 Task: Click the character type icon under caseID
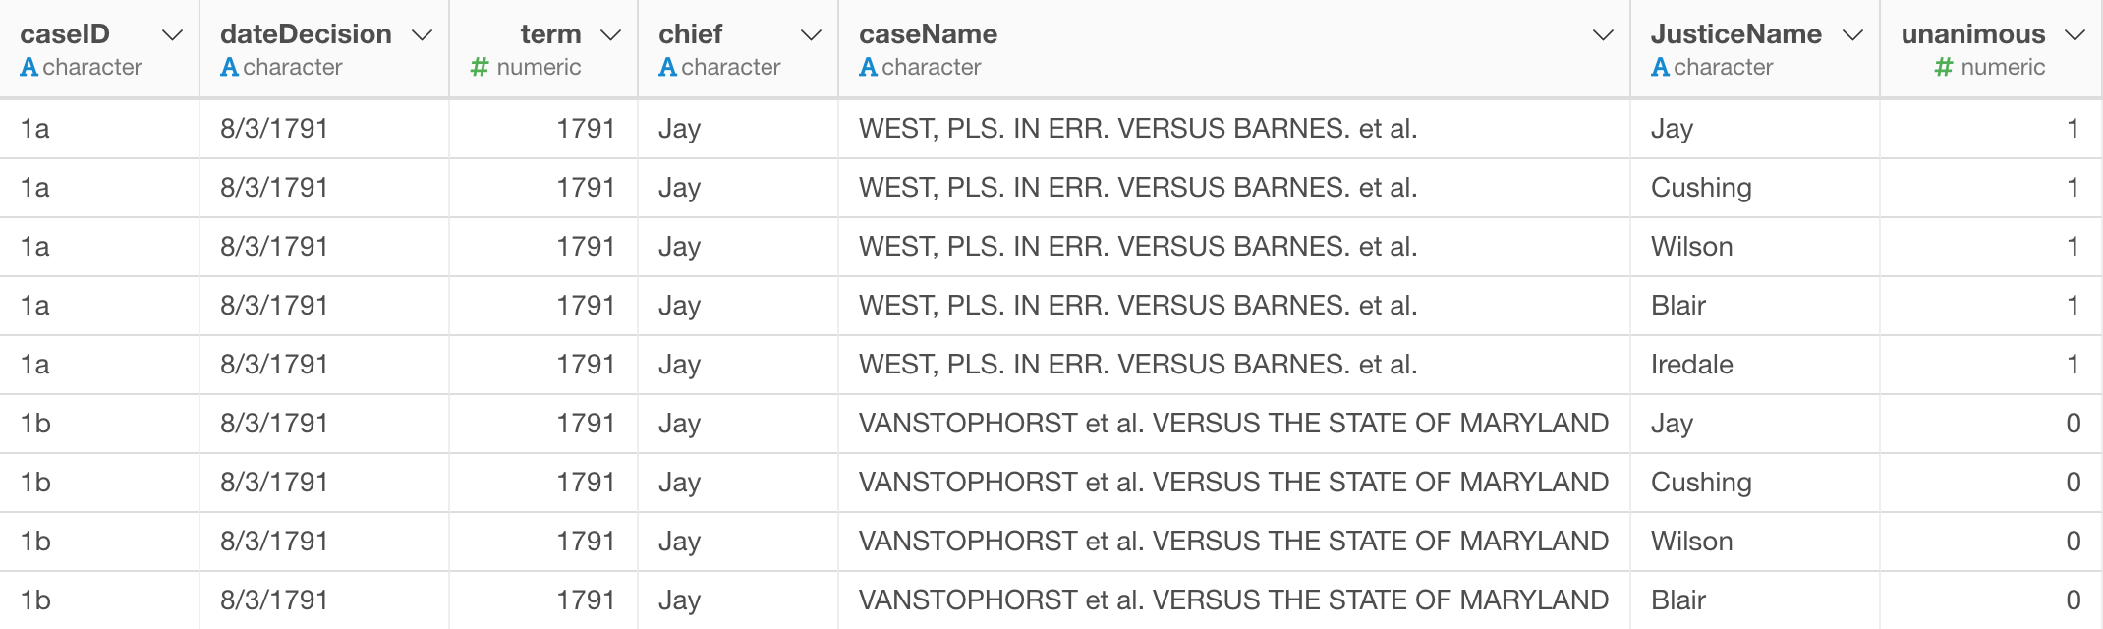click(x=29, y=67)
